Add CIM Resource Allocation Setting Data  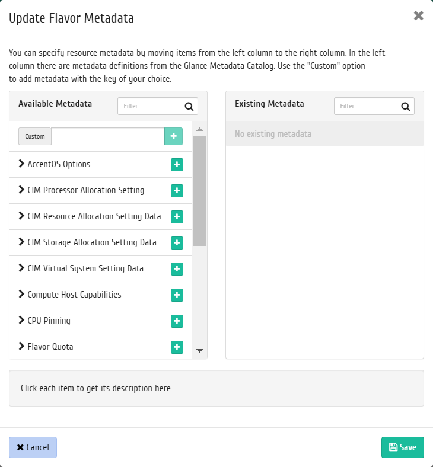177,217
